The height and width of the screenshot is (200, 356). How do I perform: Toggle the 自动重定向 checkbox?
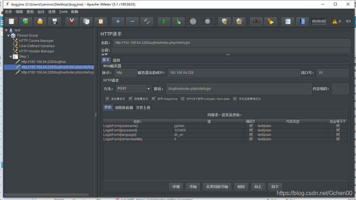(x=107, y=99)
